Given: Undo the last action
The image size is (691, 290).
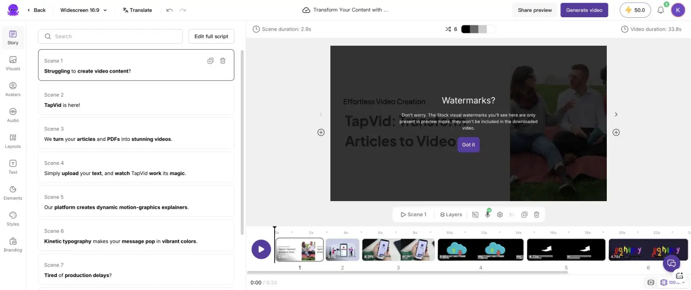Looking at the screenshot, I should (x=169, y=10).
